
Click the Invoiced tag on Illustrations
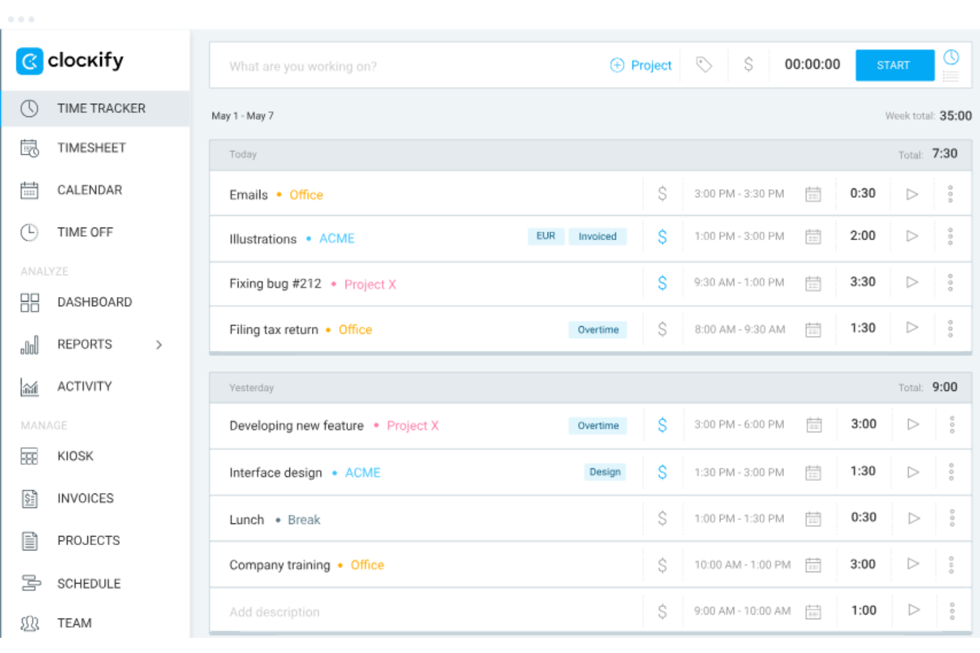pyautogui.click(x=597, y=236)
